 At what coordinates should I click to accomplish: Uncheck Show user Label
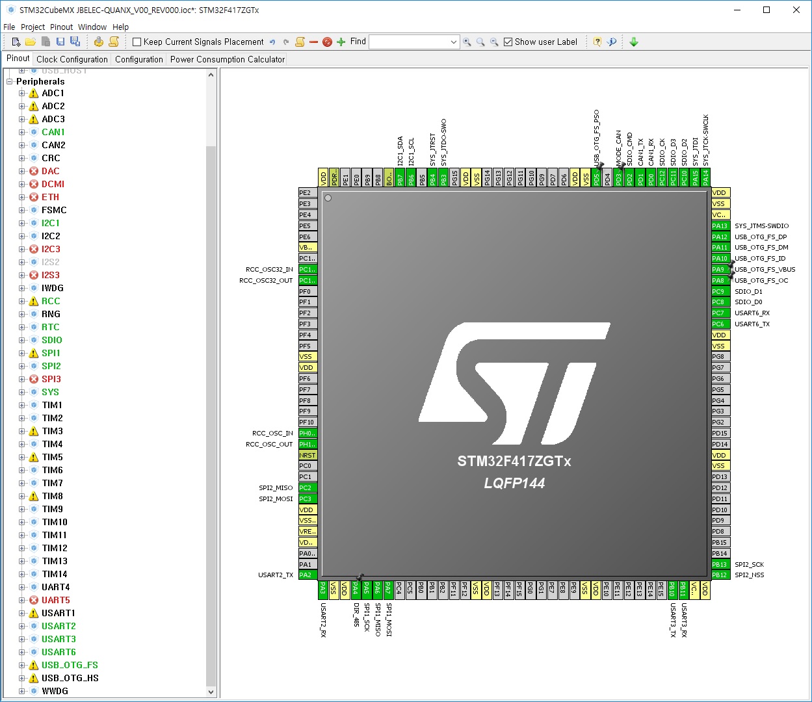pyautogui.click(x=508, y=42)
